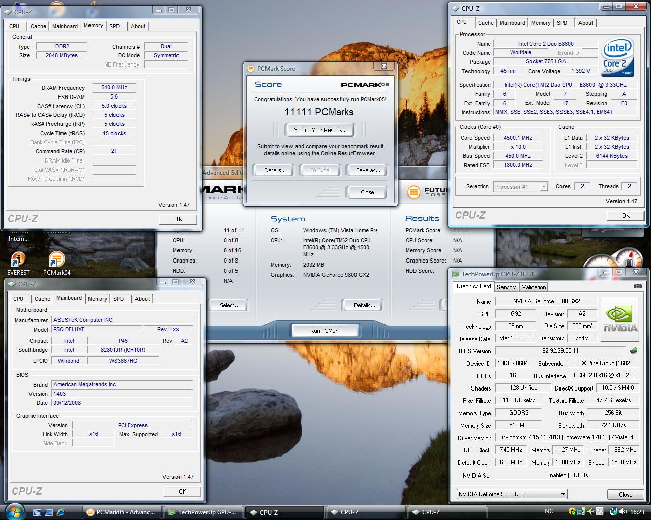
Task: Select the Graphics Card tab in GPU-Z
Action: [x=474, y=286]
